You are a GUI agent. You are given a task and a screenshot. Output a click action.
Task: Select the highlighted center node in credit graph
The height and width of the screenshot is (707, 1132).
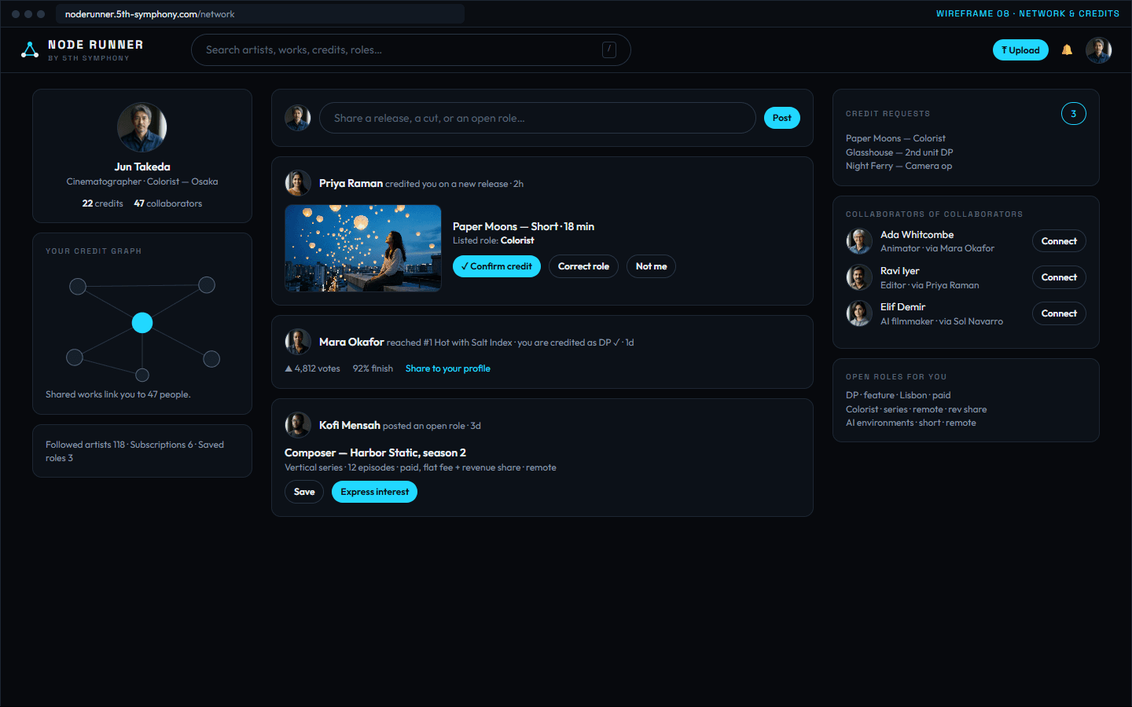pos(142,323)
